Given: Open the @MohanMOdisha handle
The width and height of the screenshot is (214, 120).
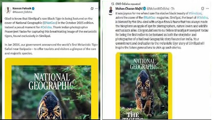Looking at the screenshot, I should point(158,9).
